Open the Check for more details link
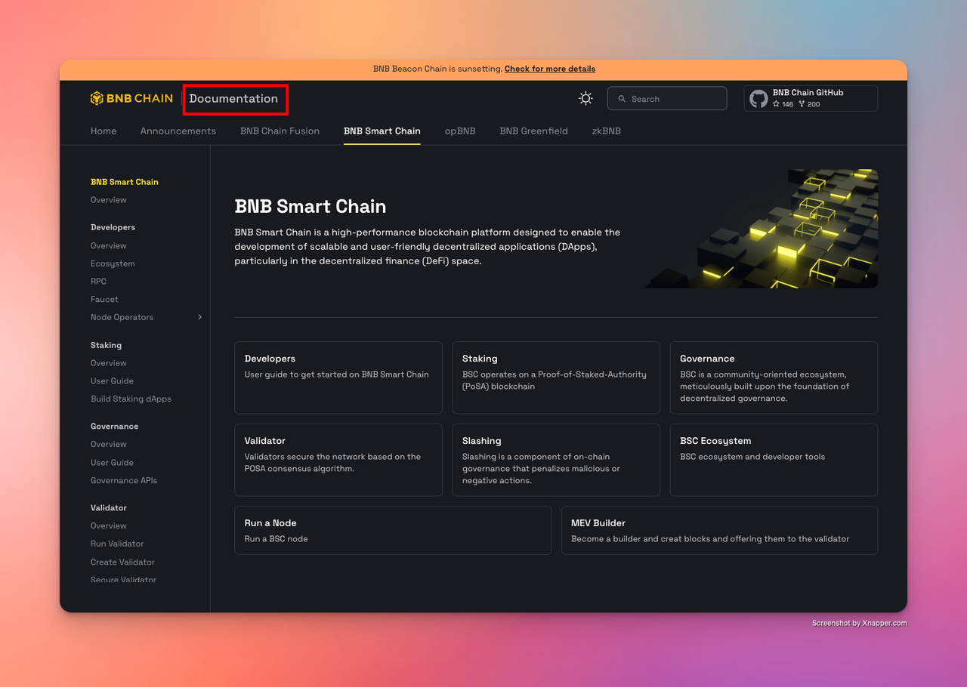 549,69
